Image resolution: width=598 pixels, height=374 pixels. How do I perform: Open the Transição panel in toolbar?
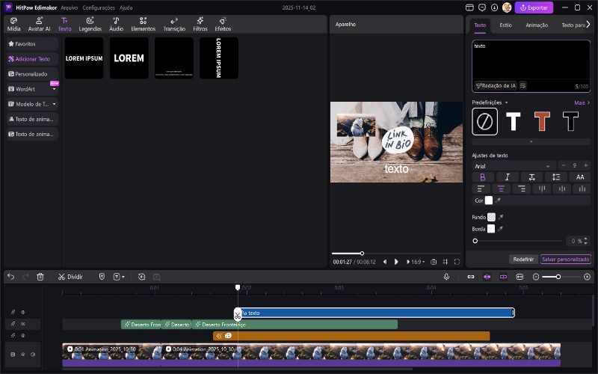[x=174, y=24]
